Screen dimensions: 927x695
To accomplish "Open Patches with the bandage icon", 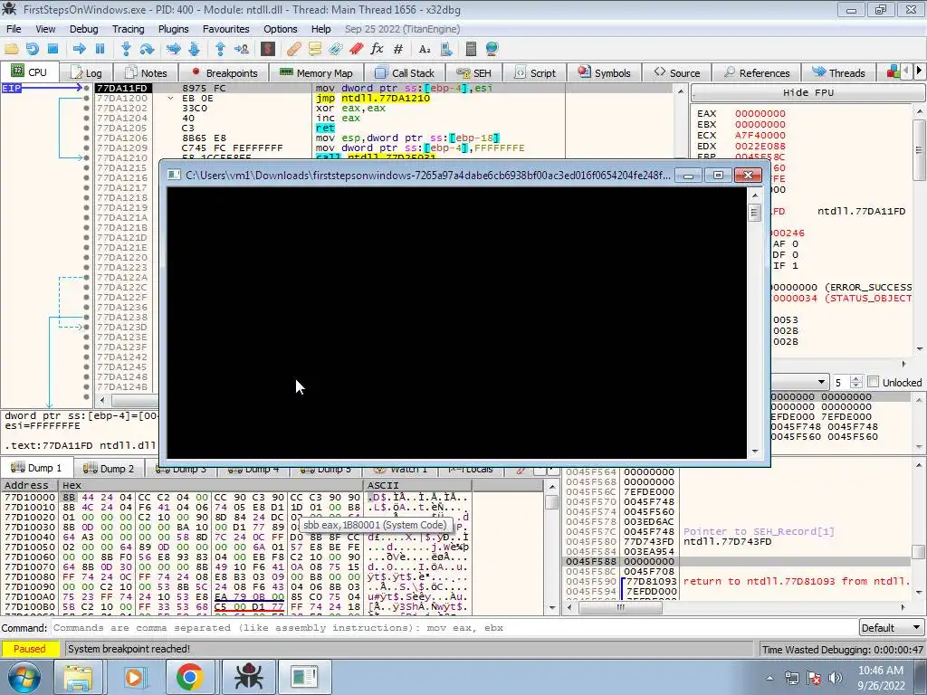I will (x=294, y=49).
